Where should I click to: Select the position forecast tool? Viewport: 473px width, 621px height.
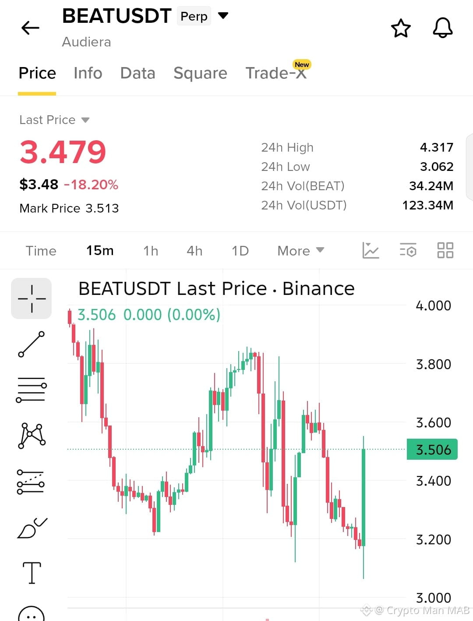click(x=31, y=482)
